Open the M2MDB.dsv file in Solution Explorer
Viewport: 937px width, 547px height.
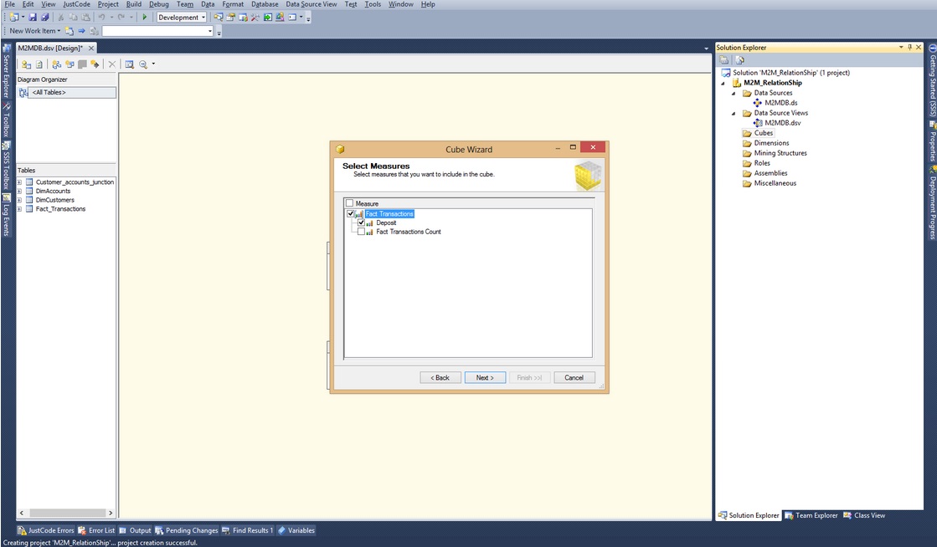pos(782,122)
